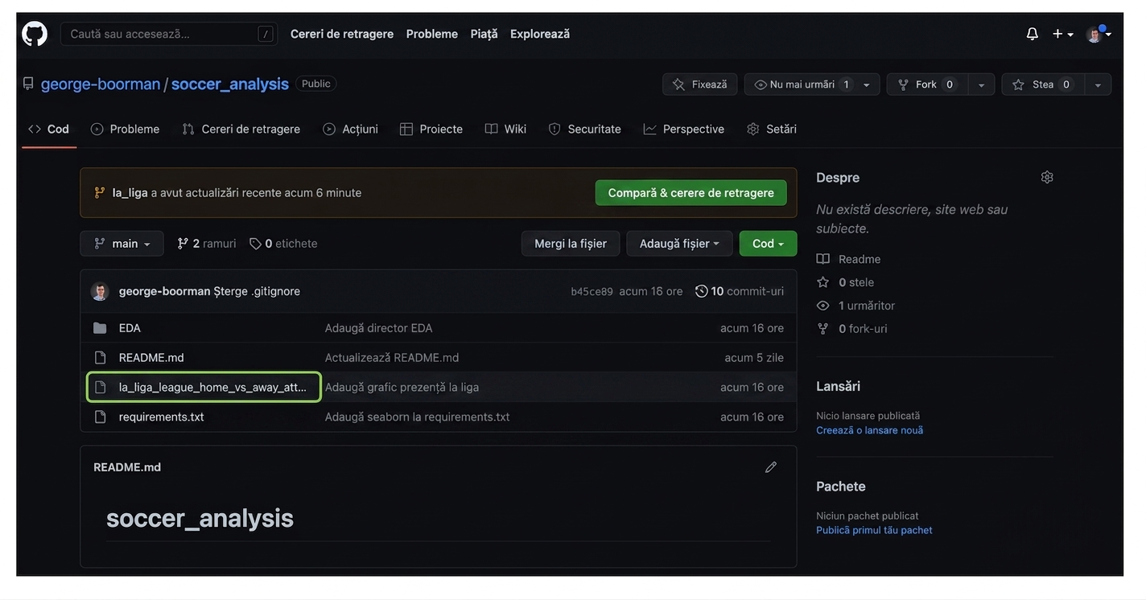Click the repository book icon

click(x=28, y=84)
